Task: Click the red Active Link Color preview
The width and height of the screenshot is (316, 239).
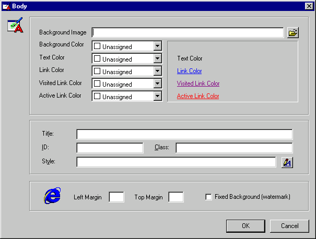Action: (x=198, y=96)
